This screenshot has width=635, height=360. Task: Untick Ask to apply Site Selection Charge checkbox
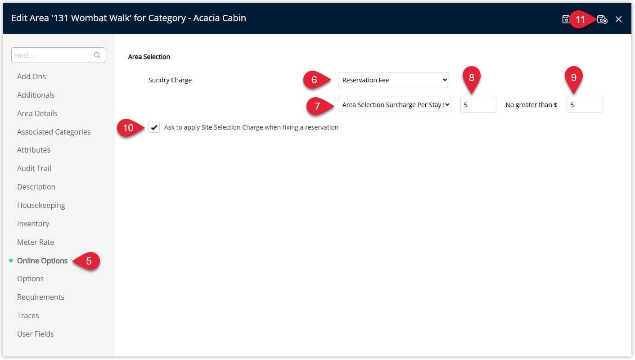click(154, 127)
